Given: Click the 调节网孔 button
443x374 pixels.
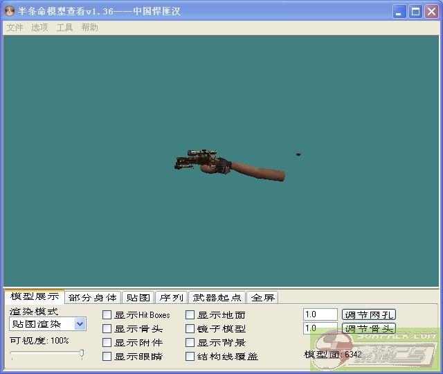Looking at the screenshot, I should click(369, 314).
